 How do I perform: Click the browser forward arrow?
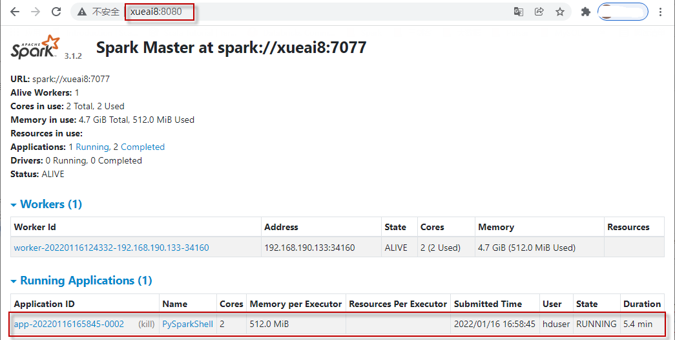[36, 12]
